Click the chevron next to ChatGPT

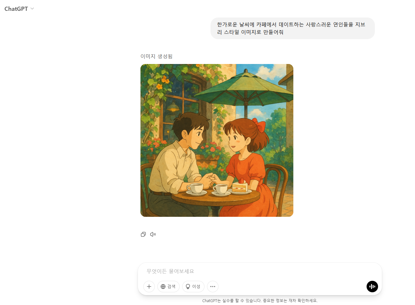32,9
